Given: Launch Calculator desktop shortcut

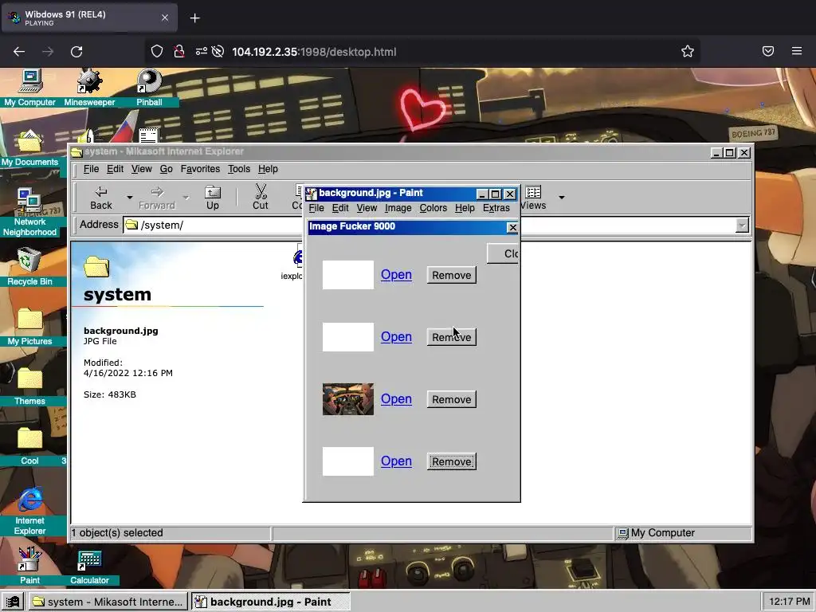Looking at the screenshot, I should tap(89, 566).
